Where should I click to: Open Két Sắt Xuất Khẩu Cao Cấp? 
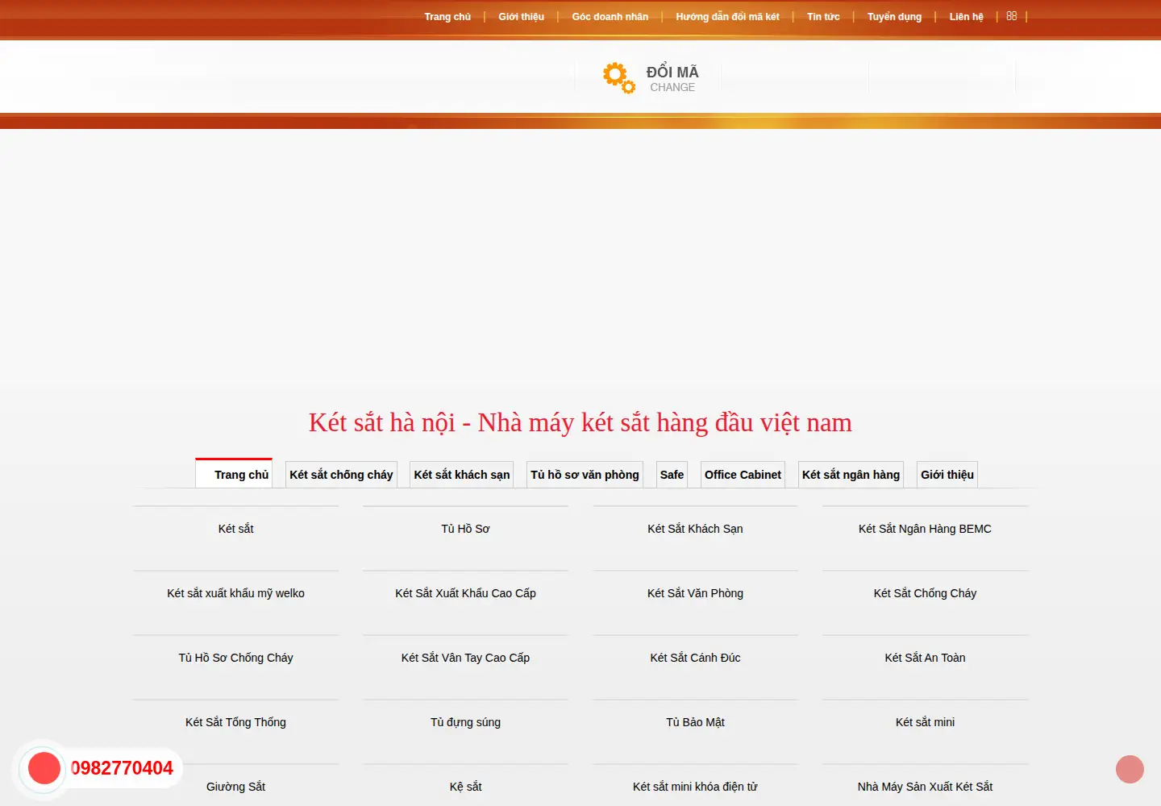465,593
